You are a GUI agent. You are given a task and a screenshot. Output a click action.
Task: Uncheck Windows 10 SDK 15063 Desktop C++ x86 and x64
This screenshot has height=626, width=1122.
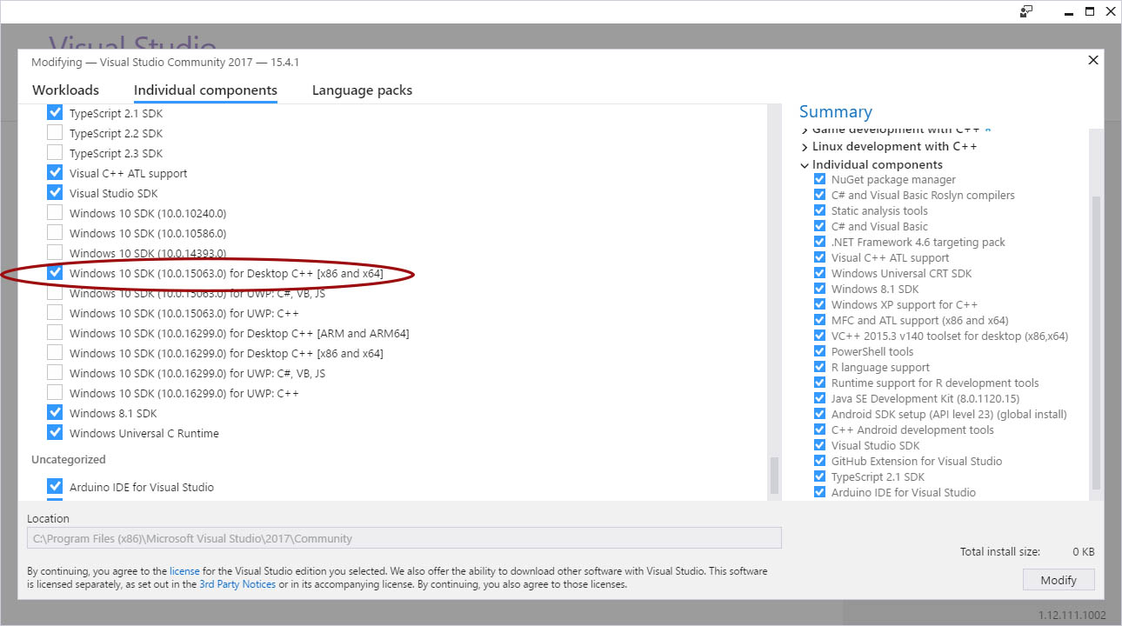[55, 273]
